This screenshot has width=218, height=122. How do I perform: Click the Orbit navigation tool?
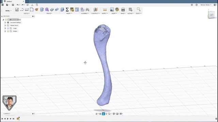click(x=97, y=114)
